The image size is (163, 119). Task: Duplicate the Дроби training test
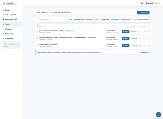point(144,32)
